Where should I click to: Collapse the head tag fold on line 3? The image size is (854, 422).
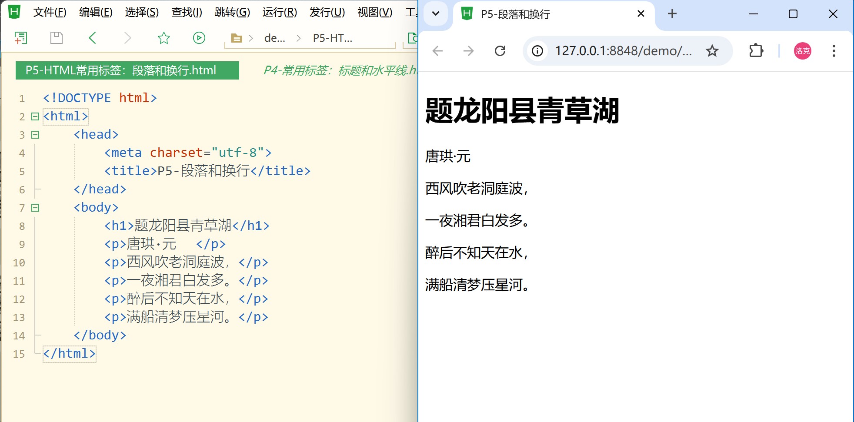35,135
